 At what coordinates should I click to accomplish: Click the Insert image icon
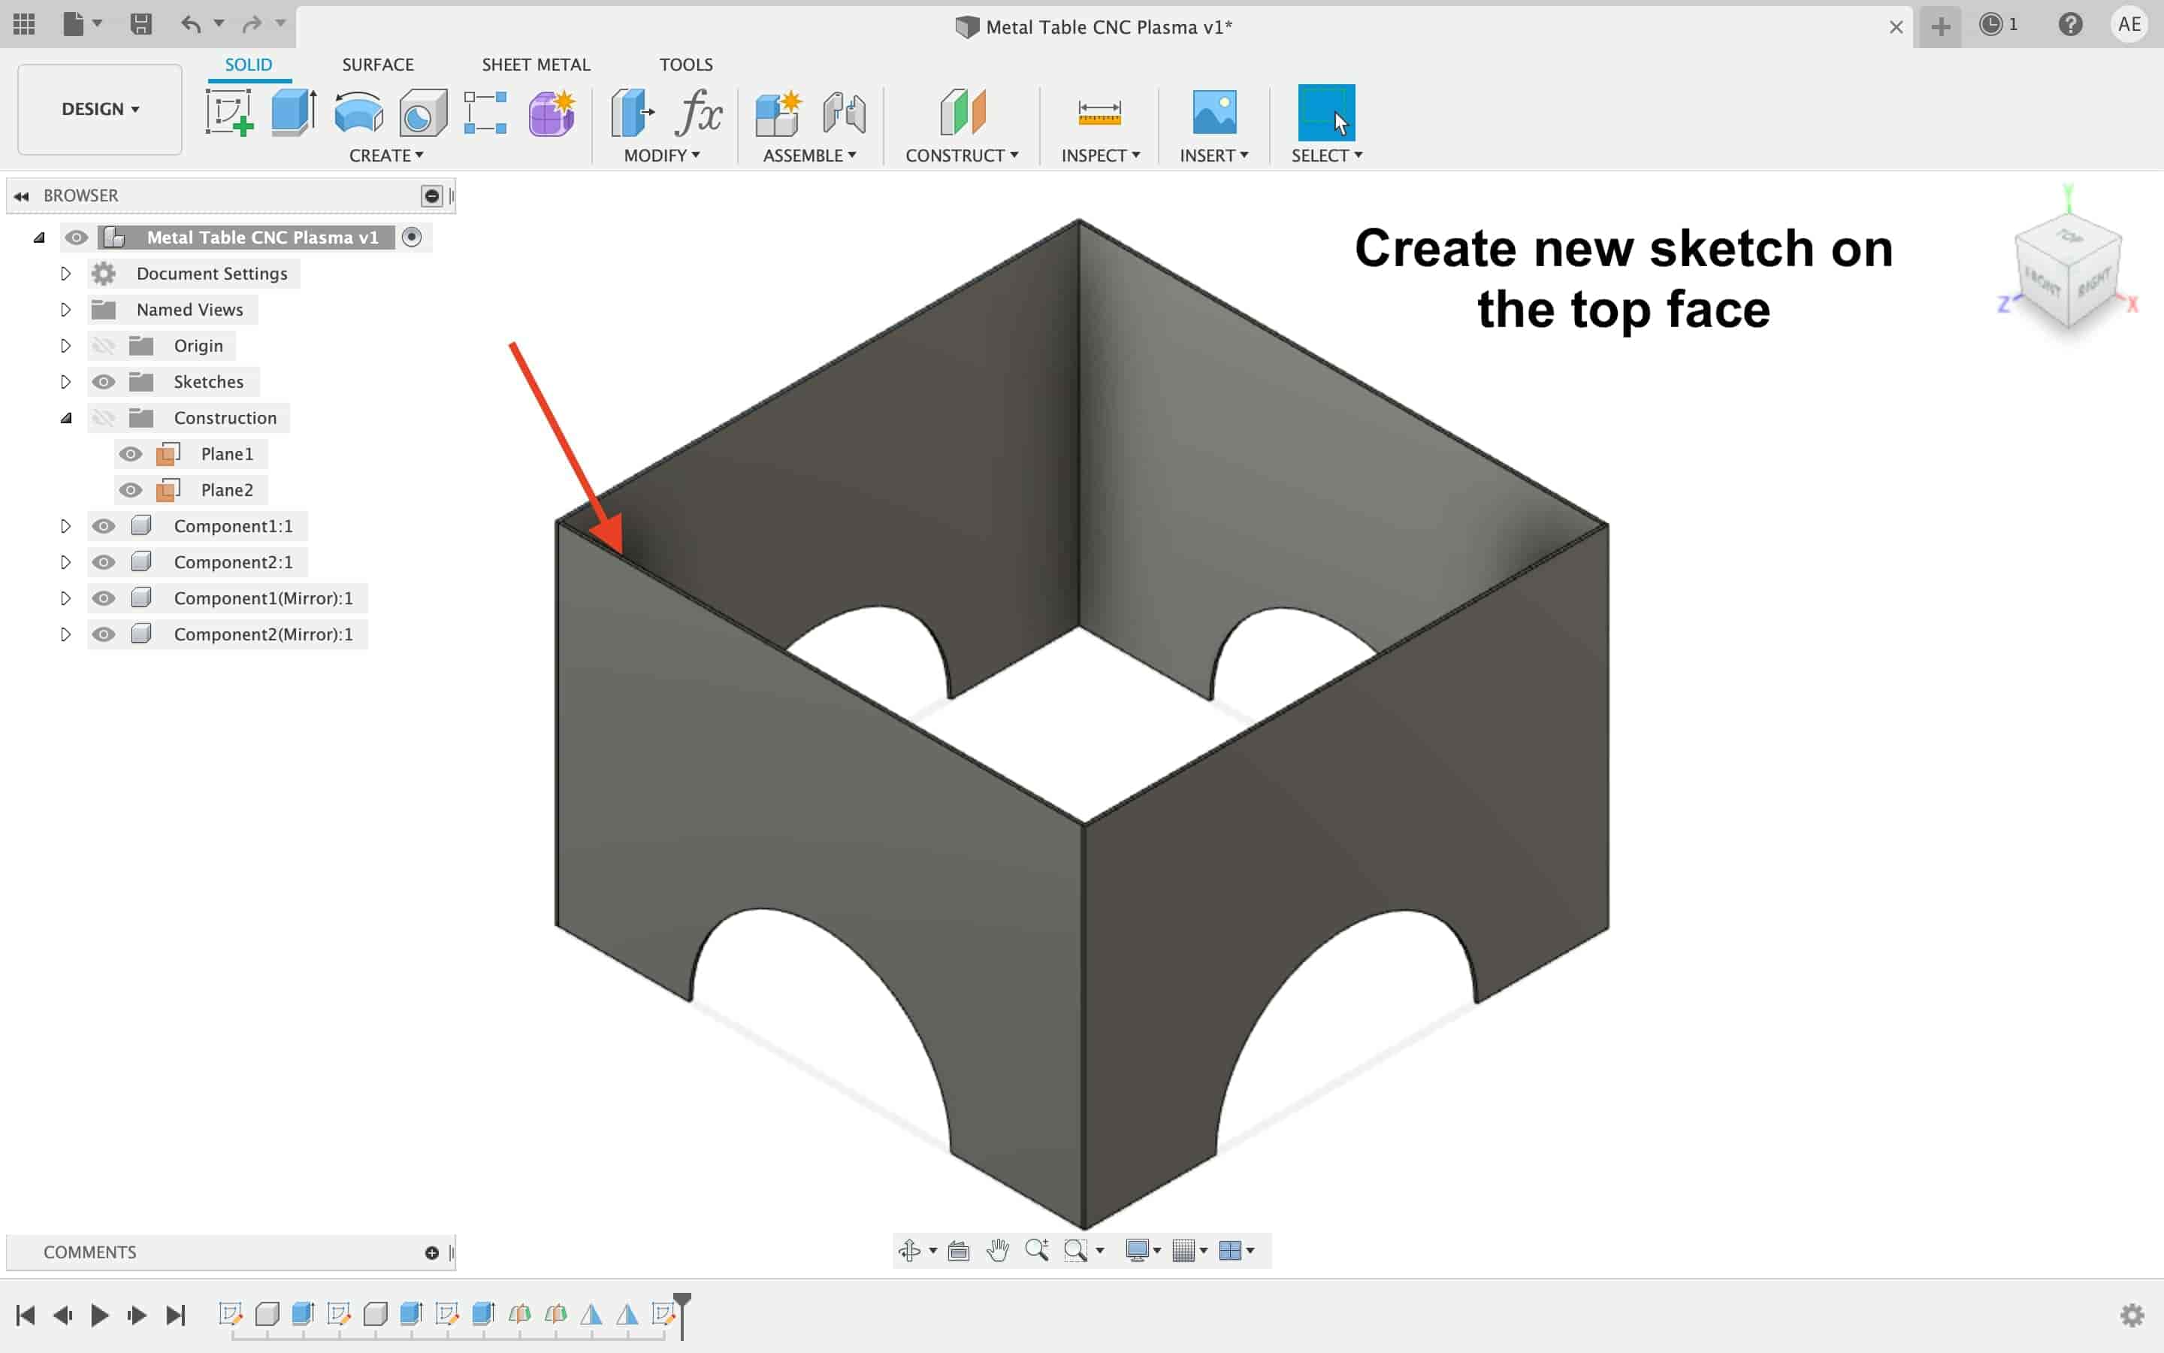(1214, 113)
